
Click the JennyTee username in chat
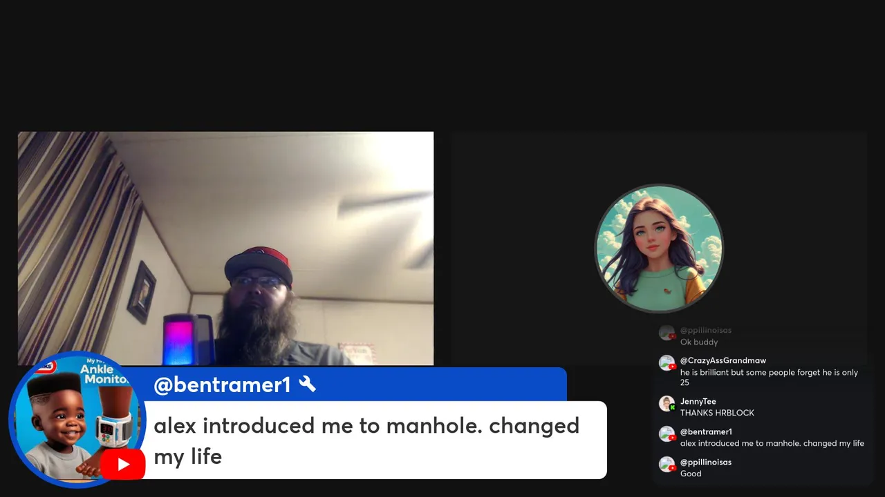(x=698, y=401)
